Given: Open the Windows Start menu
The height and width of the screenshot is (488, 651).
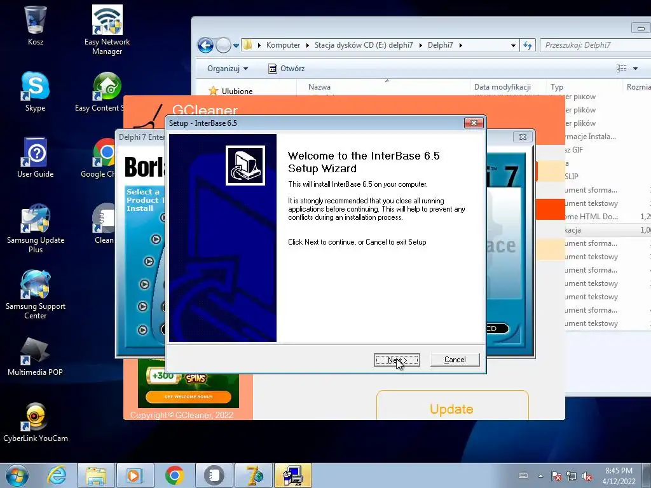Looking at the screenshot, I should (x=17, y=475).
